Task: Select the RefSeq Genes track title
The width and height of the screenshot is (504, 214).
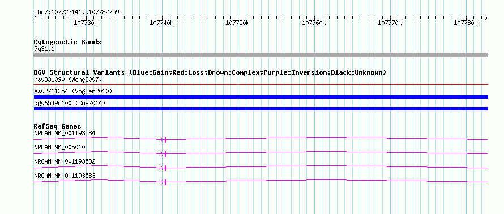Action: point(58,127)
